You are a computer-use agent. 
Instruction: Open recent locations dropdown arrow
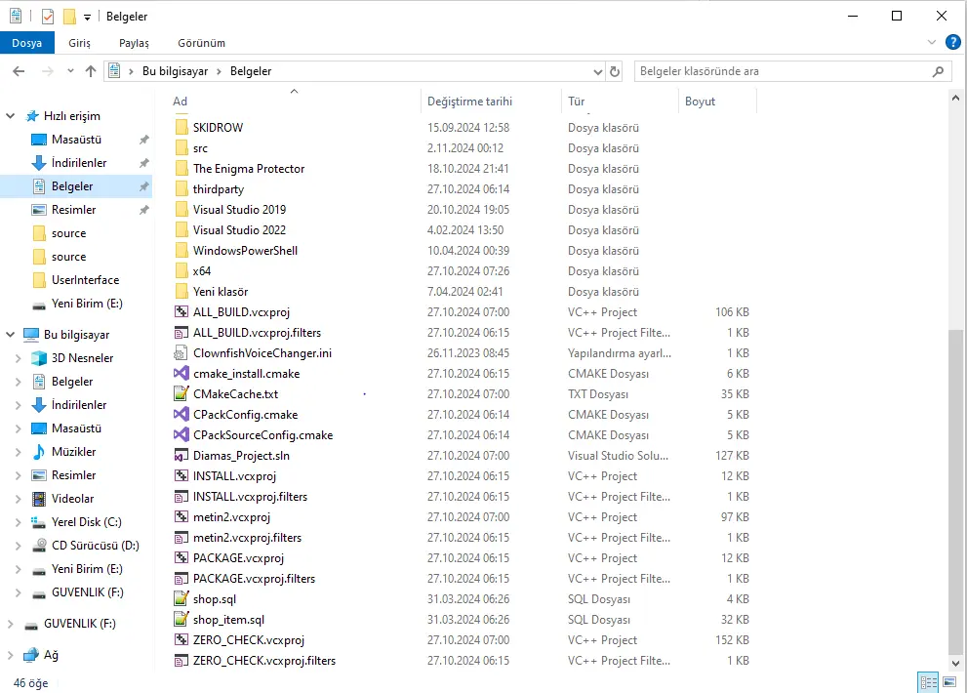[70, 71]
